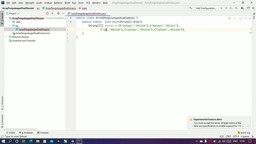Click the Build project hammer icon
The image size is (256, 144).
point(190,8)
